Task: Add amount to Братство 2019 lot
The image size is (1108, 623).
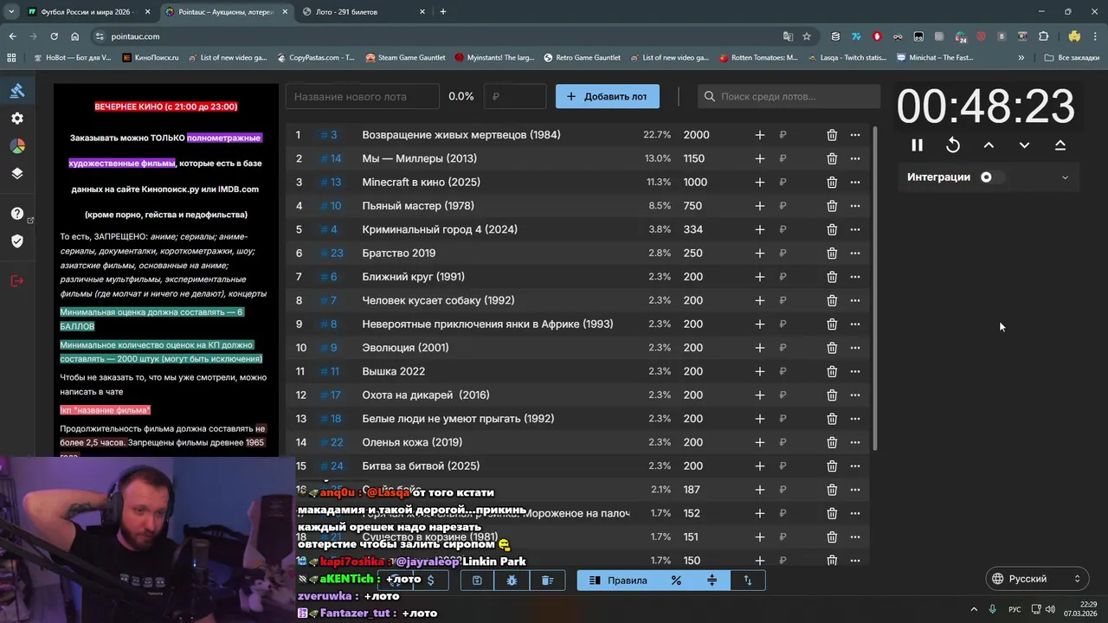Action: tap(760, 254)
